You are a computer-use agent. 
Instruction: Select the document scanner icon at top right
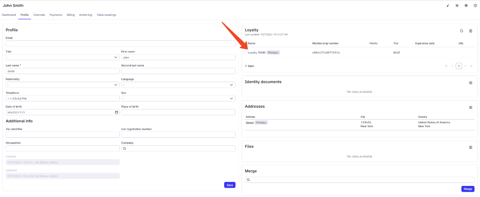pyautogui.click(x=457, y=5)
